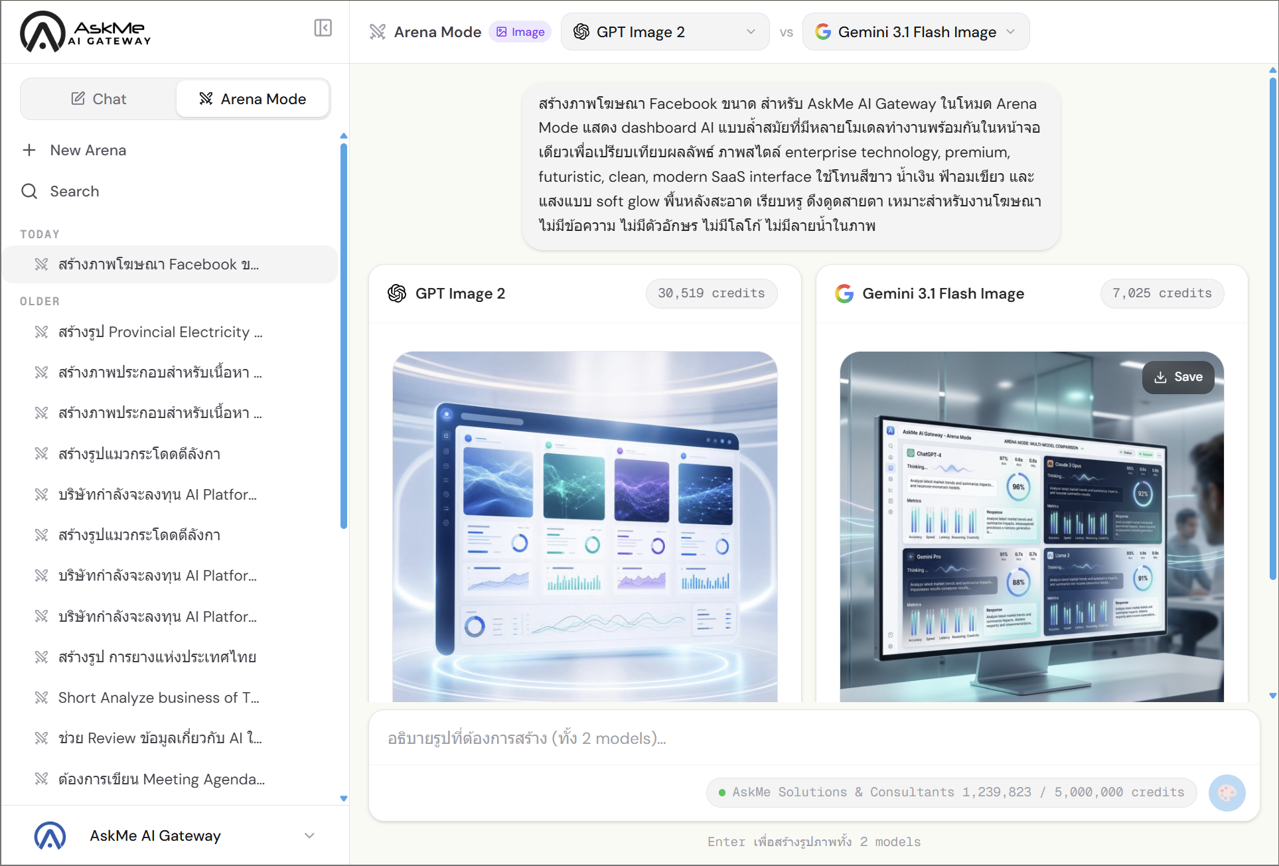The width and height of the screenshot is (1279, 866).
Task: Click the AskMe Solutions credits balance pill
Action: pyautogui.click(x=951, y=792)
